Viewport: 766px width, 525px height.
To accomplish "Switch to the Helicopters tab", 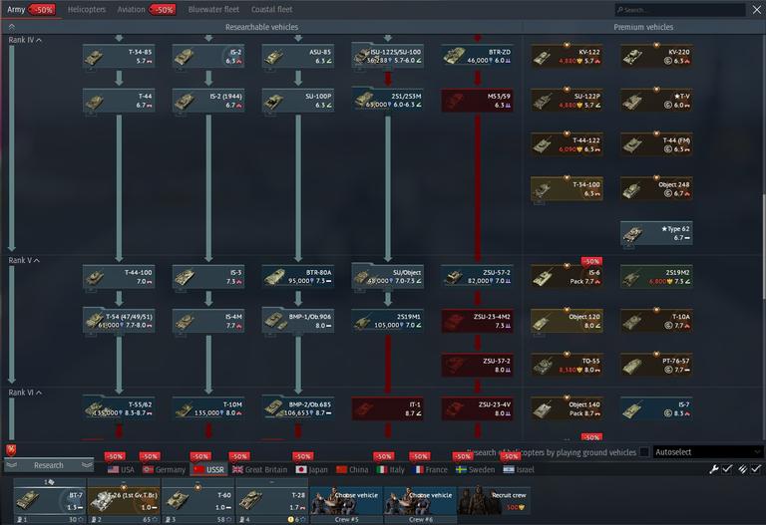I will click(x=87, y=9).
